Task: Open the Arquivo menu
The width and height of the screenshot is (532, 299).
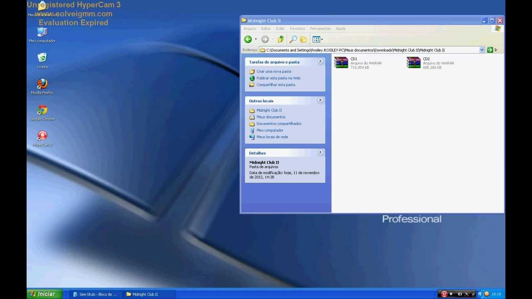Action: tap(250, 29)
